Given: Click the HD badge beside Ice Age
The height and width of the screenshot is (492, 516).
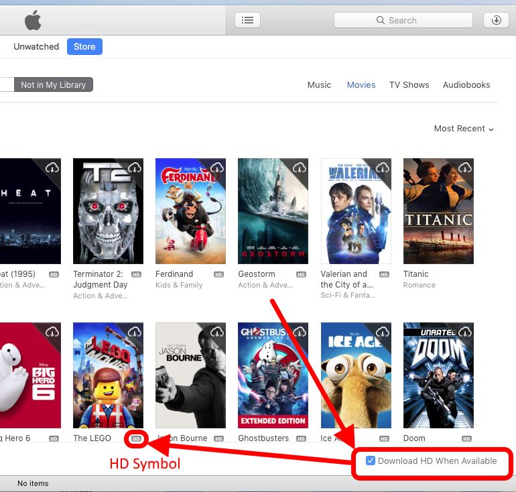Looking at the screenshot, I should click(384, 438).
